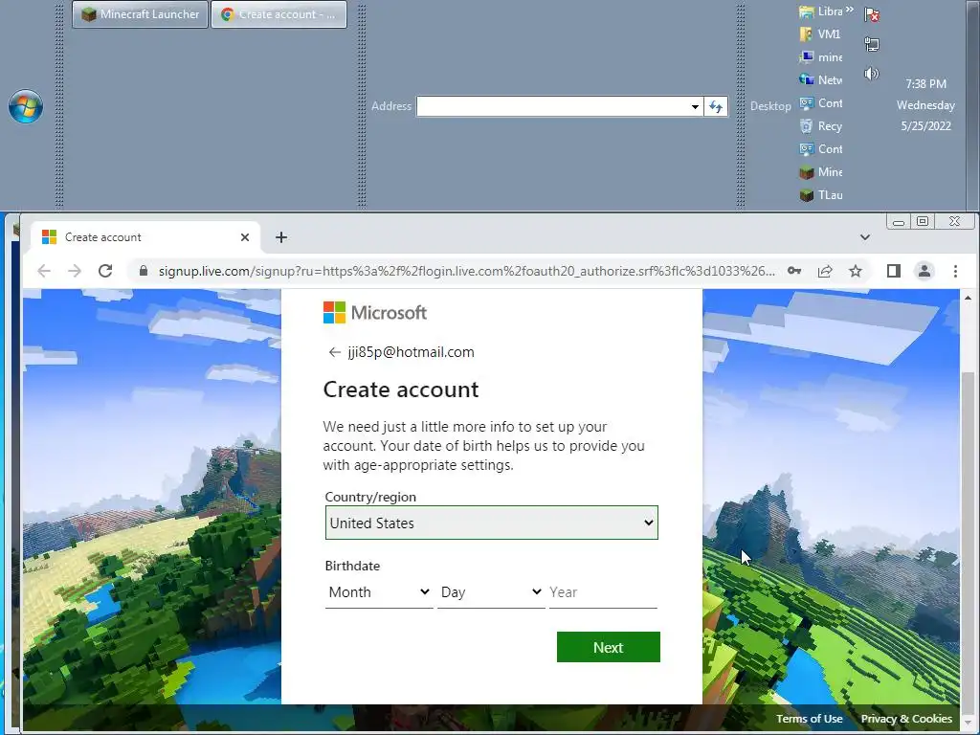The height and width of the screenshot is (735, 980).
Task: Open a new Chrome tab
Action: tap(281, 237)
